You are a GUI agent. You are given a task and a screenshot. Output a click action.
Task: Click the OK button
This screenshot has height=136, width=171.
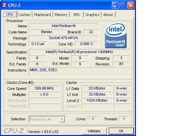pyautogui.click(x=121, y=131)
